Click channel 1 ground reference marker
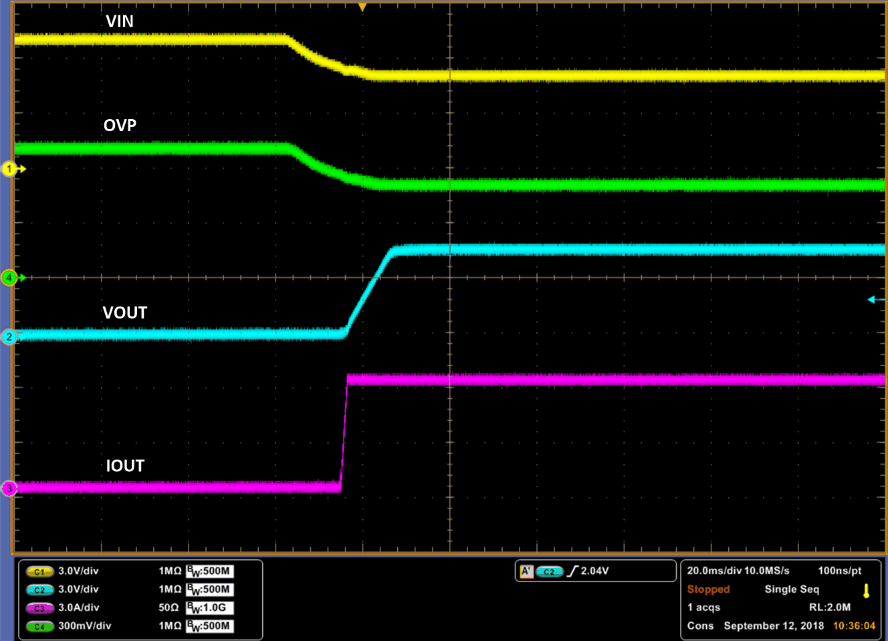The height and width of the screenshot is (641, 888). click(x=9, y=169)
